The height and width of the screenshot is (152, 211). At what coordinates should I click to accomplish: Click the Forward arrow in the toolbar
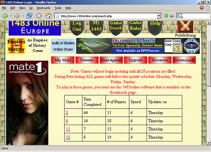17,16
